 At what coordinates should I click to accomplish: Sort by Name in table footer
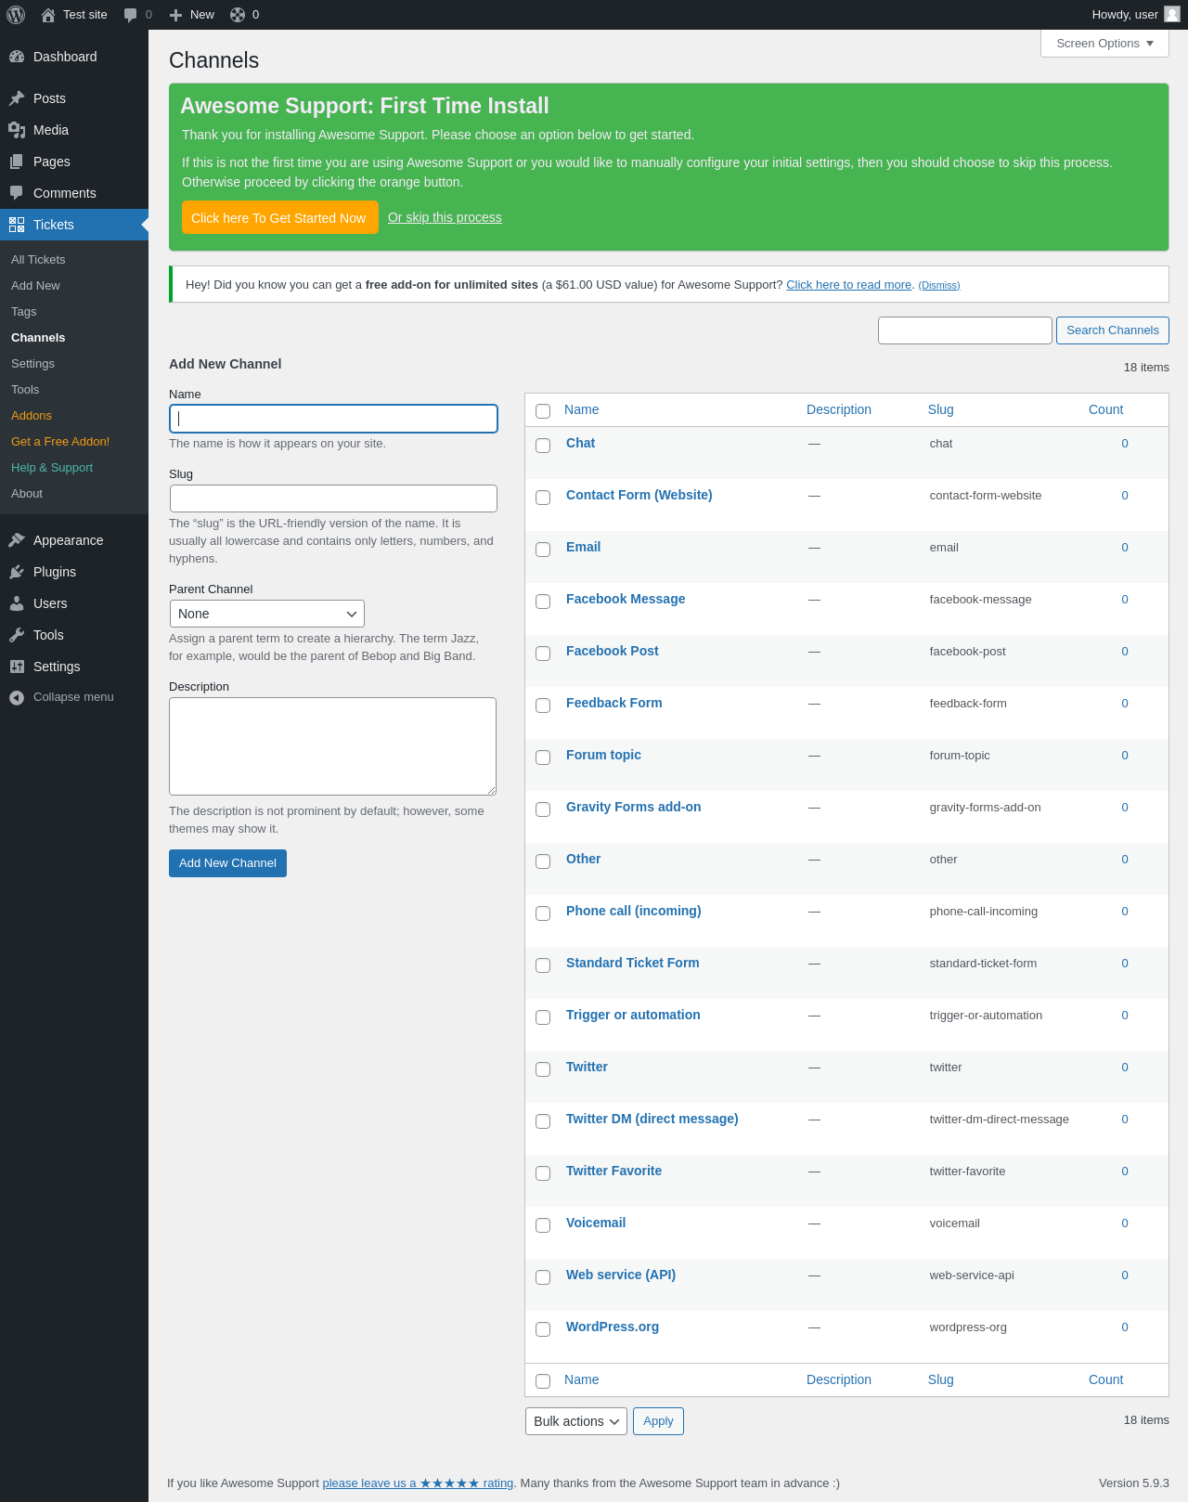tap(581, 1379)
